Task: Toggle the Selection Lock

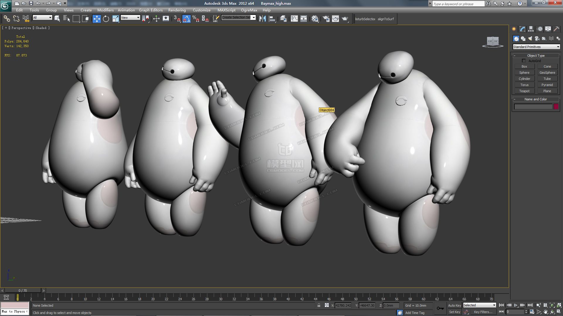Action: pyautogui.click(x=319, y=305)
